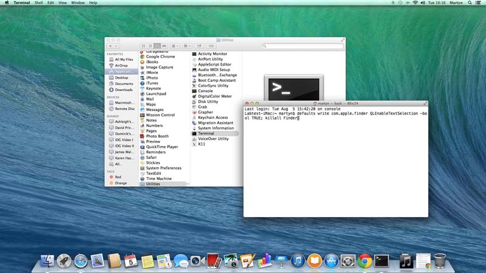Viewport: 486px width, 273px height.
Task: Switch Finder to icon view
Action: click(x=143, y=46)
